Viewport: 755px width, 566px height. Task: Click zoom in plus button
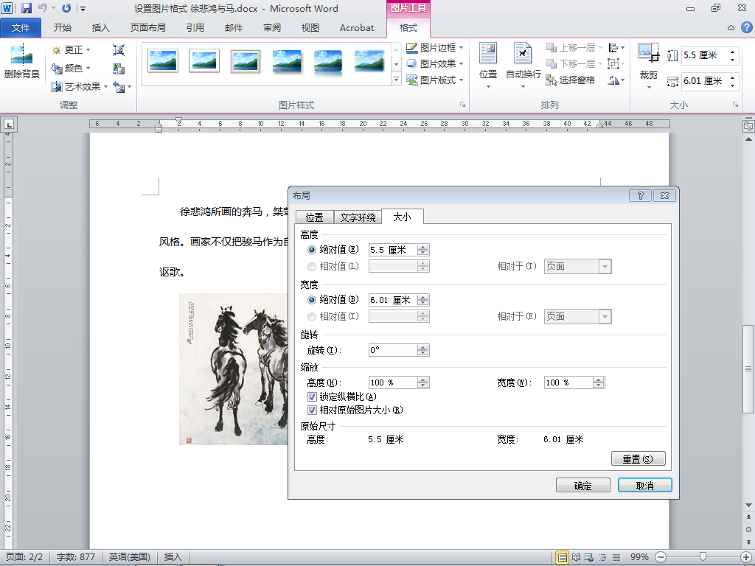746,557
